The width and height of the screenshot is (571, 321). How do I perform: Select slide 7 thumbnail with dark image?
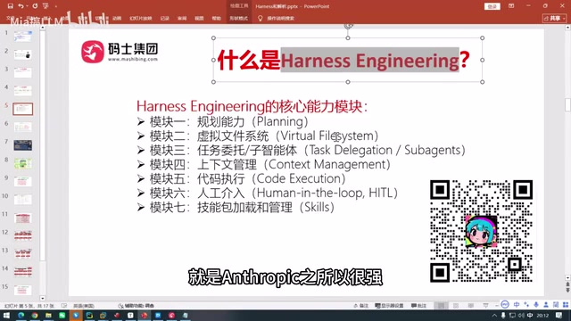[x=22, y=145]
